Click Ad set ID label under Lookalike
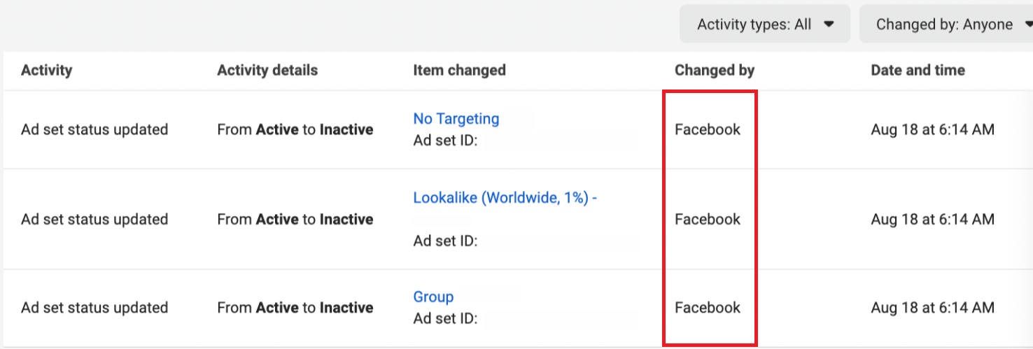 (445, 241)
